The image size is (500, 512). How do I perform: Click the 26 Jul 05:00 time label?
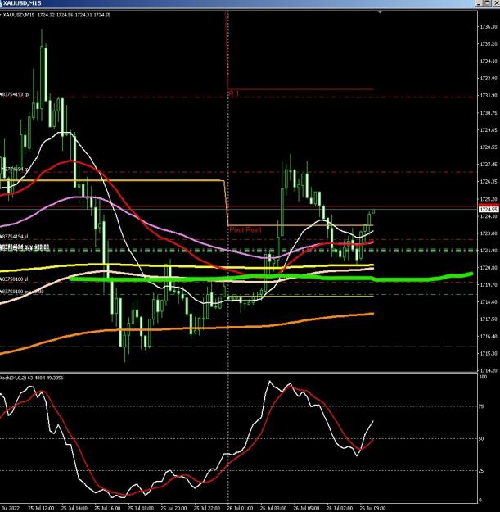306,508
